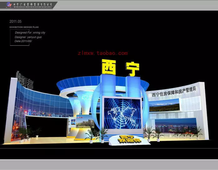Click the night city skyline panel on right wall
218x170 pixels.
pos(176,126)
